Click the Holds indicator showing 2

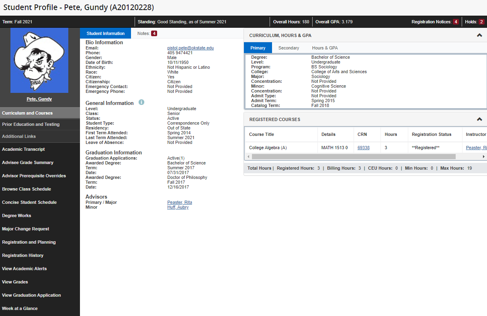[482, 21]
